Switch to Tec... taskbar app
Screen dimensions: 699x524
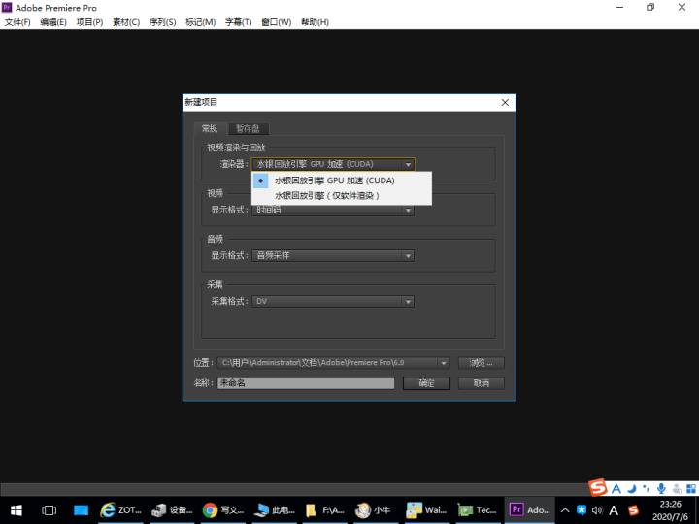tap(479, 510)
